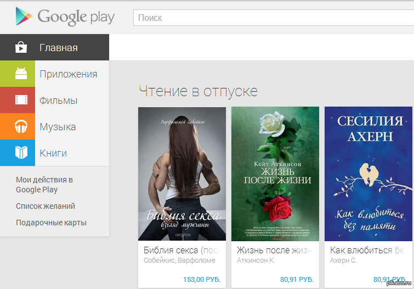Click the orange headphones Music icon
This screenshot has height=289, width=414.
click(x=21, y=126)
